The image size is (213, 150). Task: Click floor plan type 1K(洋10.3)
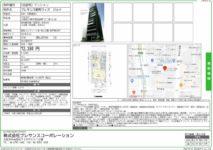coord(26,34)
